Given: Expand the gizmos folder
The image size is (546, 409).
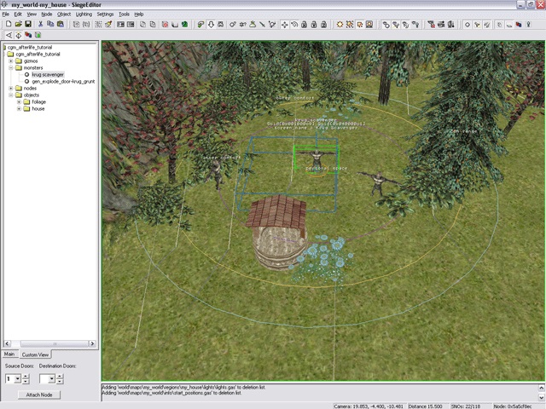Looking at the screenshot, I should click(x=11, y=60).
